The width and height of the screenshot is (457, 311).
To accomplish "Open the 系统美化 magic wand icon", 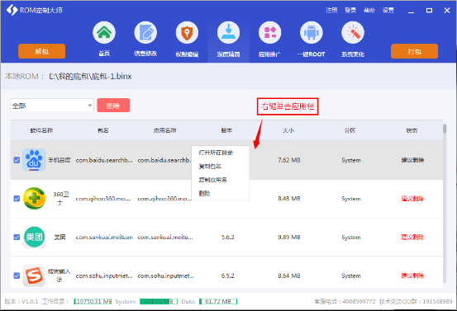I will (x=353, y=32).
